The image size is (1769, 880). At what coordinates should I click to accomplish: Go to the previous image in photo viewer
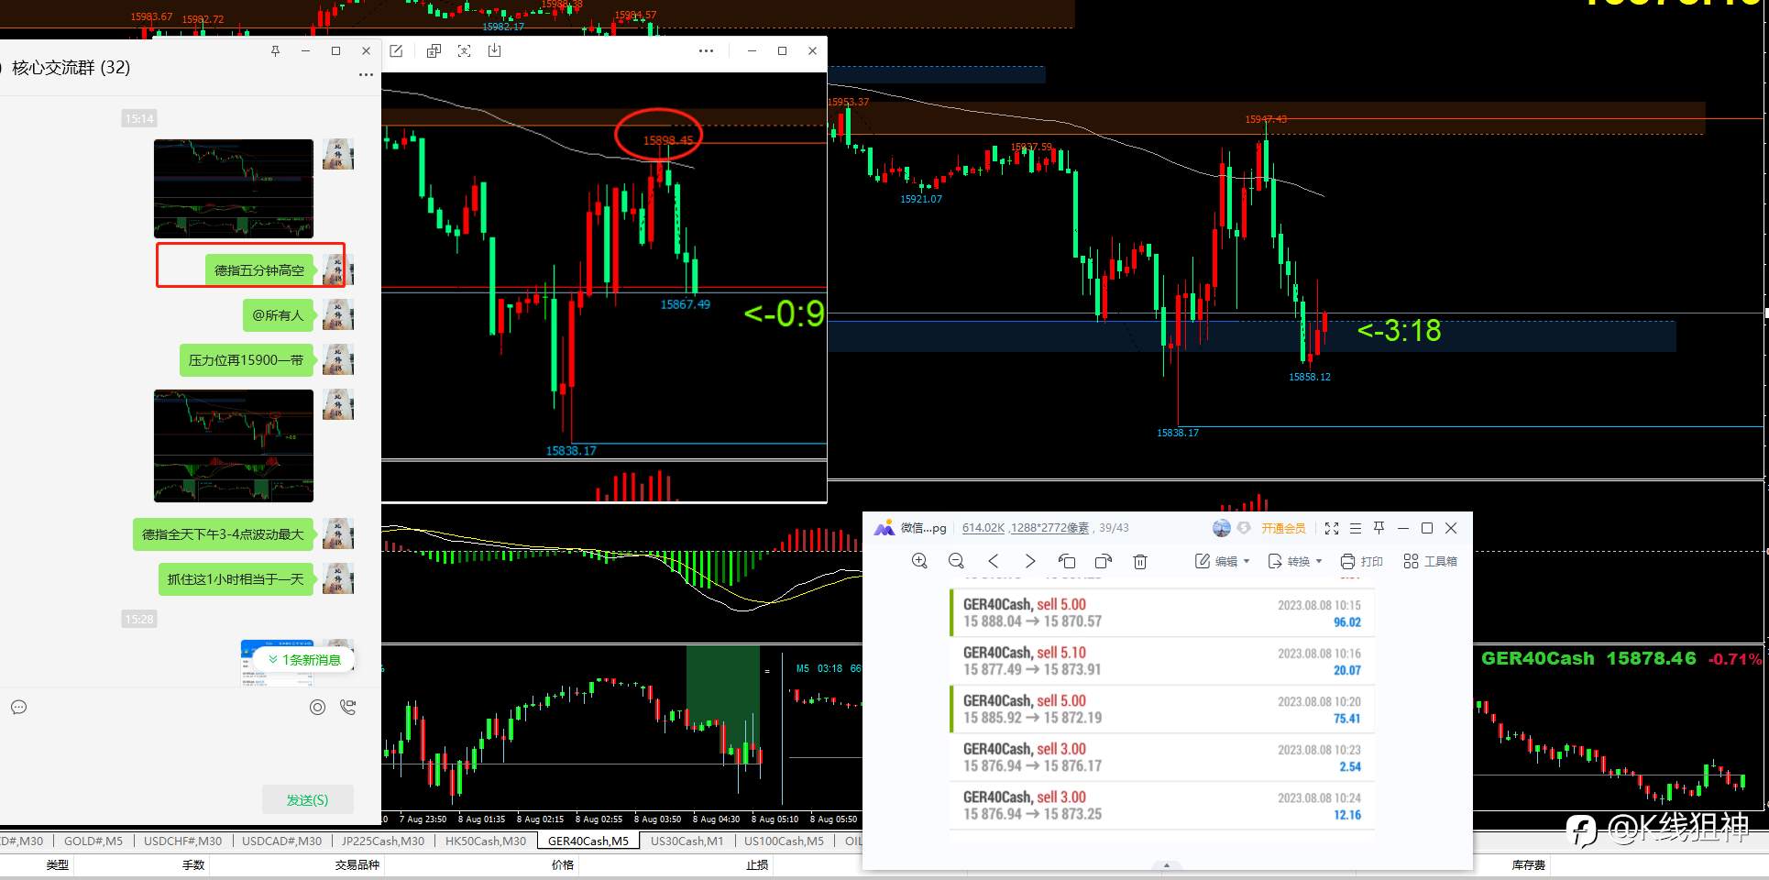click(x=994, y=561)
